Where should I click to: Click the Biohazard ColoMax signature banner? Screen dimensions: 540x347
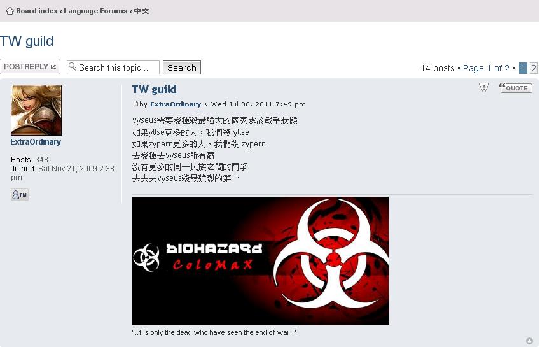pyautogui.click(x=260, y=261)
